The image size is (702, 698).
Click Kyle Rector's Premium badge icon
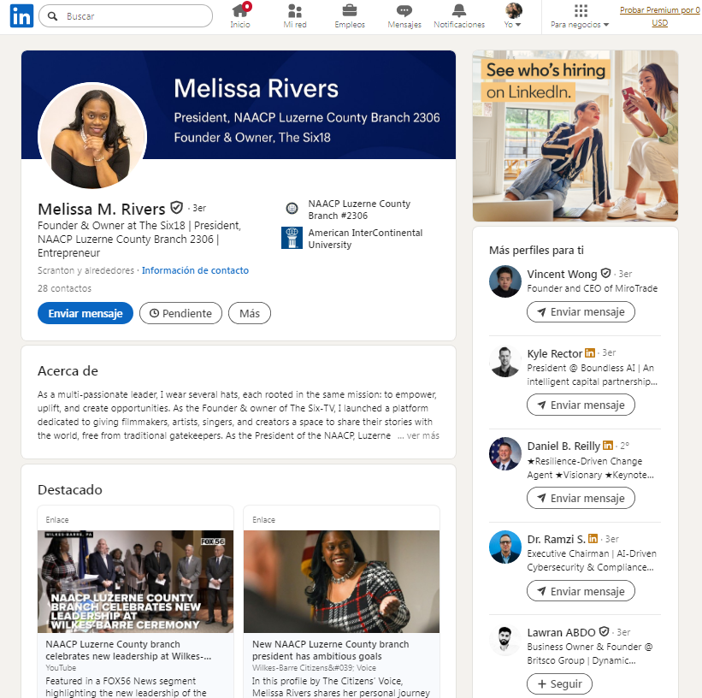tap(590, 353)
